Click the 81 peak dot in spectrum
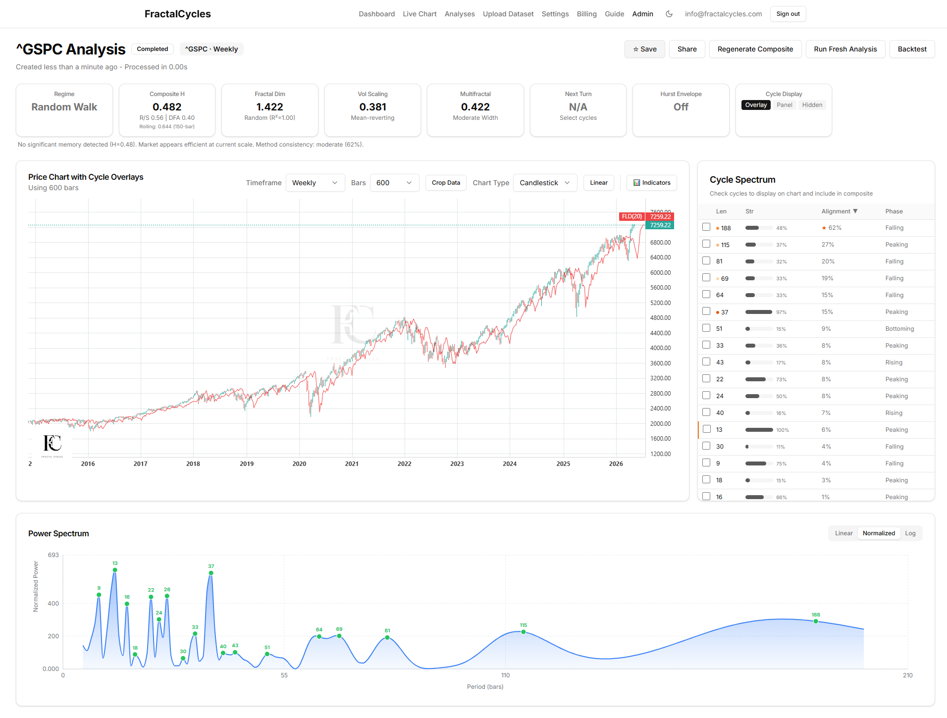Viewport: 947px width, 718px height. (387, 637)
